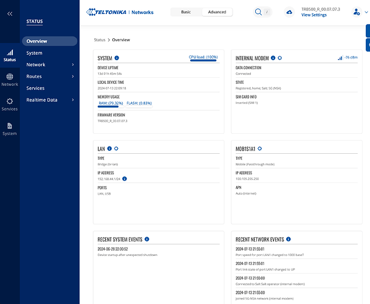Click the info icon next to RECENT SYSTEM EVENTS
Image resolution: width=370 pixels, height=304 pixels.
pos(147,239)
